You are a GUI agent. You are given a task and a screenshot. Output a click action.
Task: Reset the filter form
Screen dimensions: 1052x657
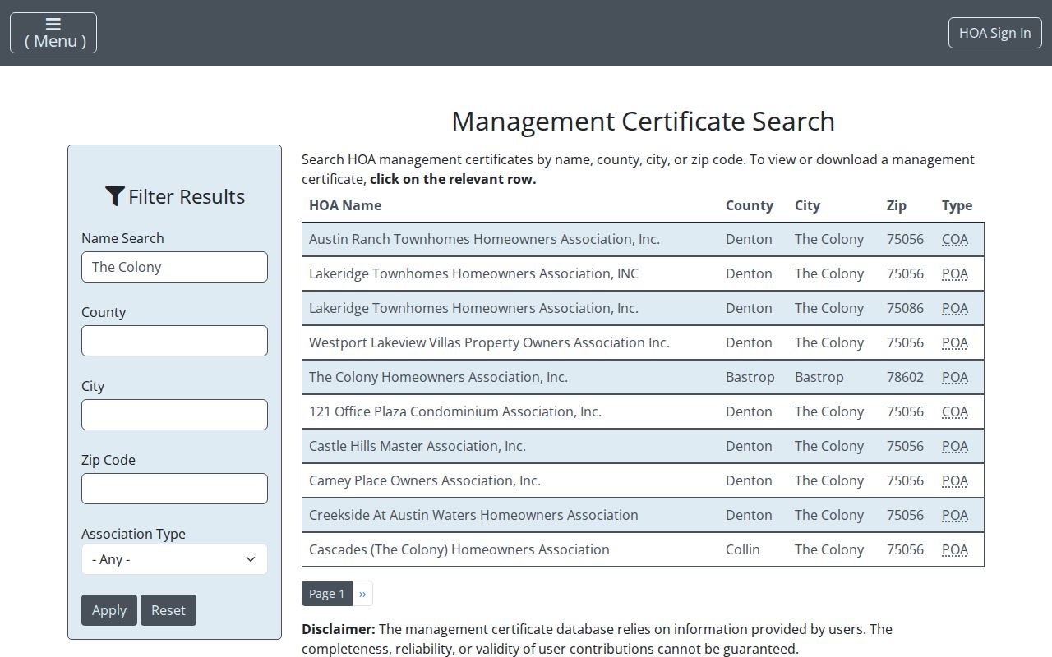[x=168, y=610]
